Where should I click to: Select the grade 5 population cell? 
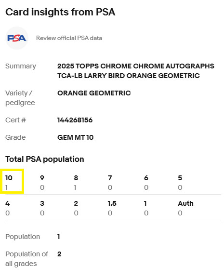pyautogui.click(x=180, y=183)
